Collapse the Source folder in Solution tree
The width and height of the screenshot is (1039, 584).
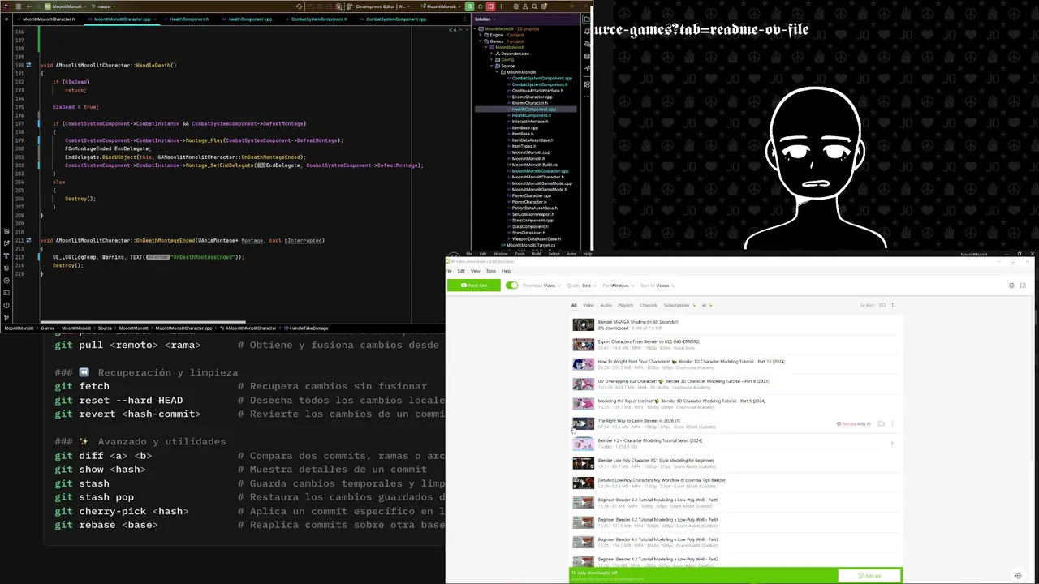(x=491, y=66)
